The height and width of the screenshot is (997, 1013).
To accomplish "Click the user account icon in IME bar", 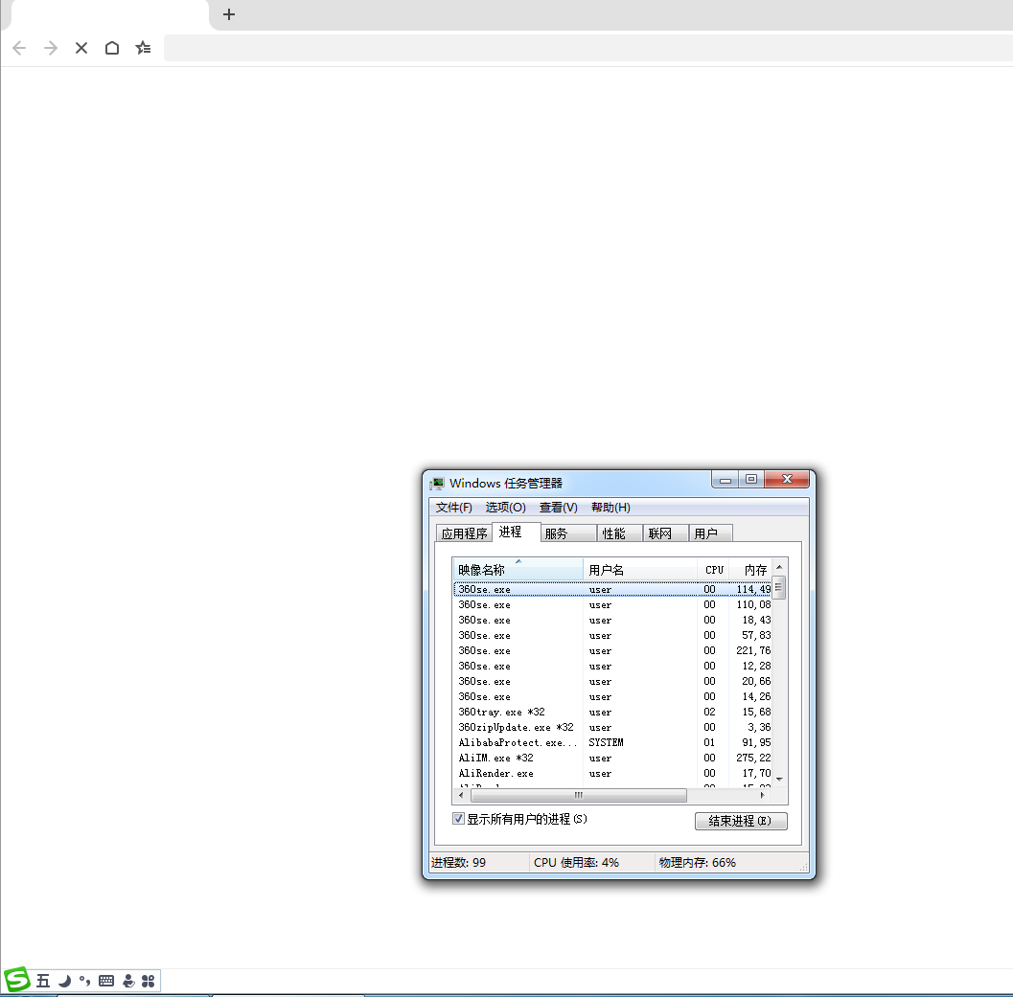I will pyautogui.click(x=128, y=981).
